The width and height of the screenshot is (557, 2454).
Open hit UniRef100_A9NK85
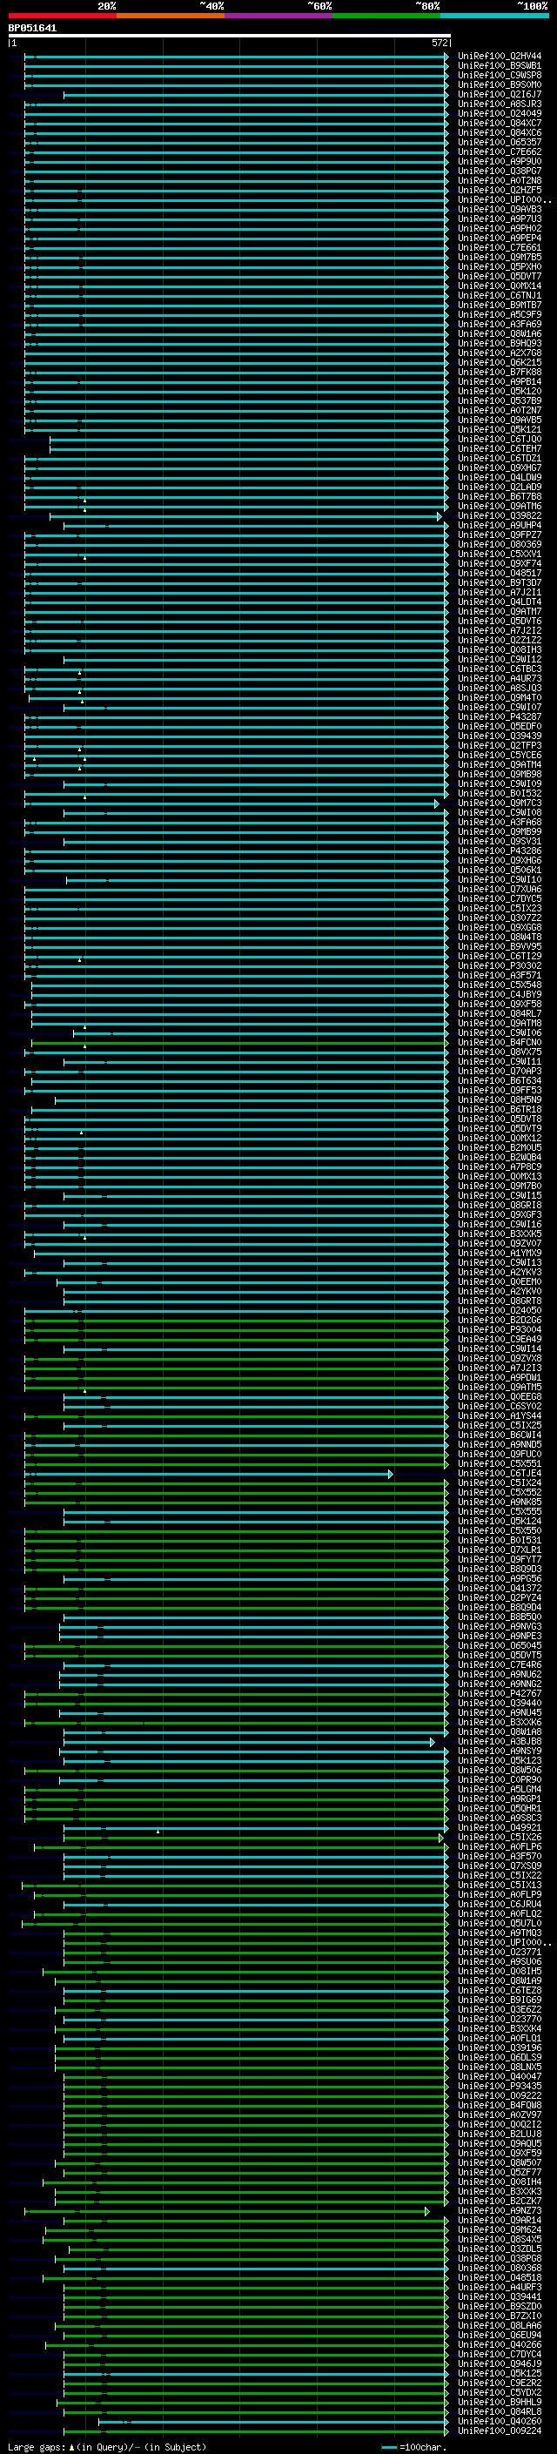tap(500, 1503)
